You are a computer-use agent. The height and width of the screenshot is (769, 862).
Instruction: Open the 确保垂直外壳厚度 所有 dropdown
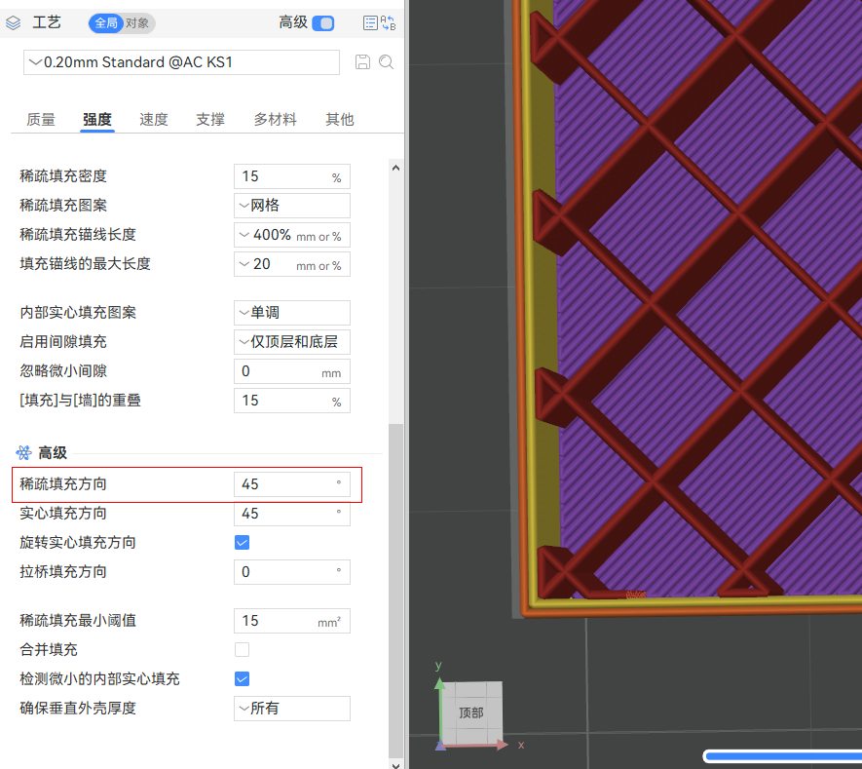tap(292, 709)
